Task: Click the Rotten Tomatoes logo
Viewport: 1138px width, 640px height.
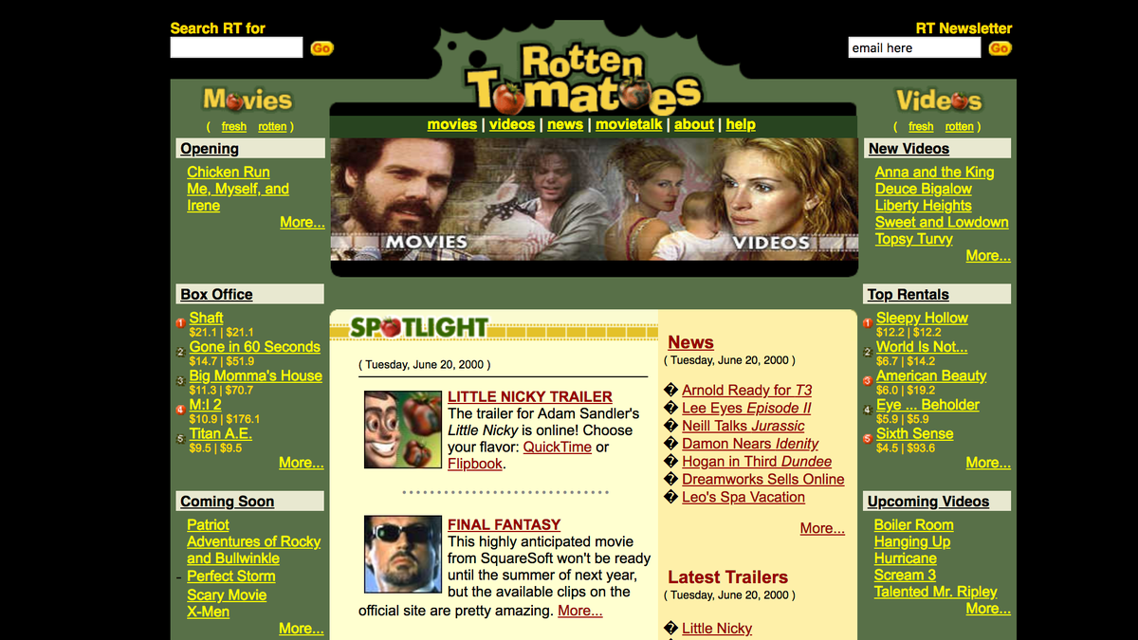Action: point(584,80)
